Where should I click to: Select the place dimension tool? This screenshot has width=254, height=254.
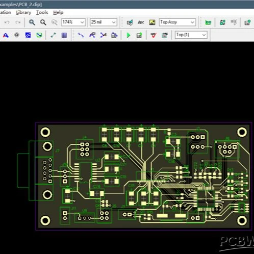point(53,35)
